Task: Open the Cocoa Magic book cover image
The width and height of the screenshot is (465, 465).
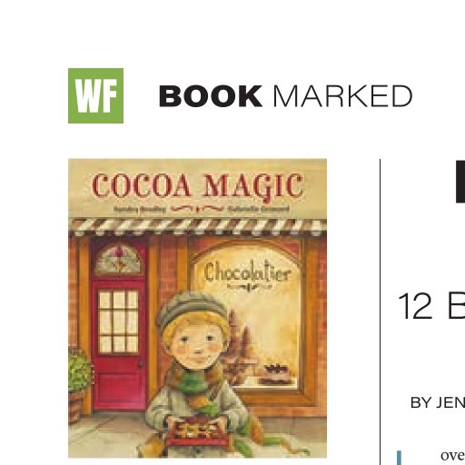Action: pyautogui.click(x=197, y=308)
